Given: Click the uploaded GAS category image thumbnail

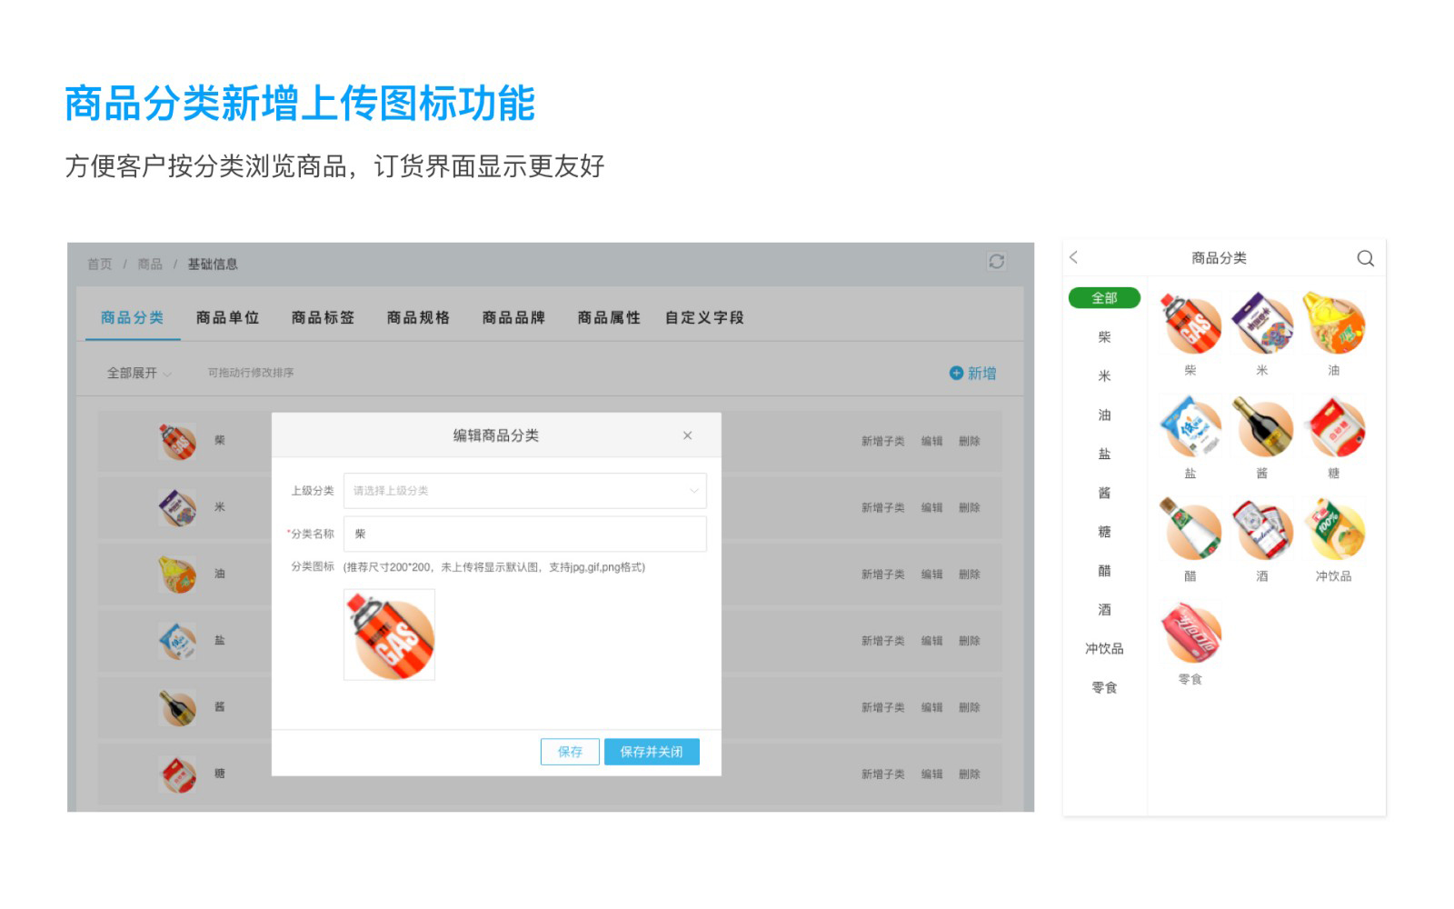Looking at the screenshot, I should [x=389, y=634].
